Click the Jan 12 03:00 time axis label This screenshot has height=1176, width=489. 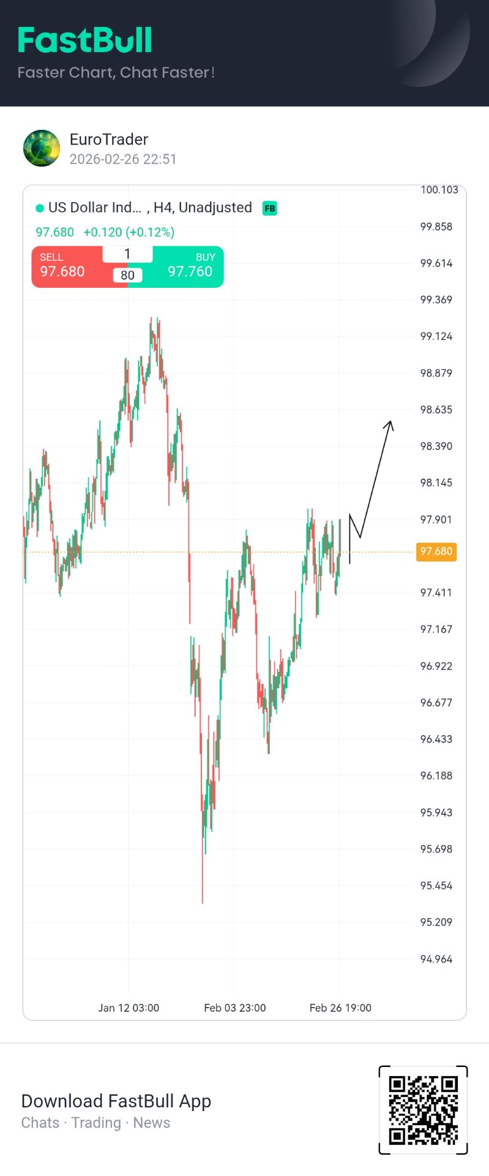point(129,1008)
